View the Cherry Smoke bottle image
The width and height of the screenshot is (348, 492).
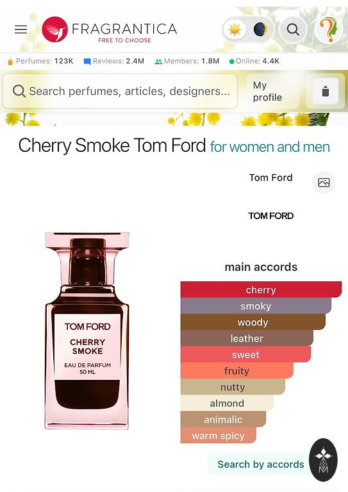coord(87,331)
